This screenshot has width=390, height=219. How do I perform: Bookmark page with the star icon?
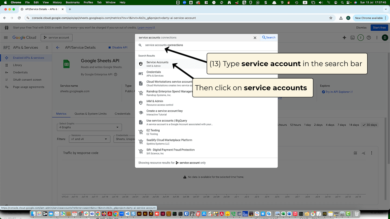point(331,18)
